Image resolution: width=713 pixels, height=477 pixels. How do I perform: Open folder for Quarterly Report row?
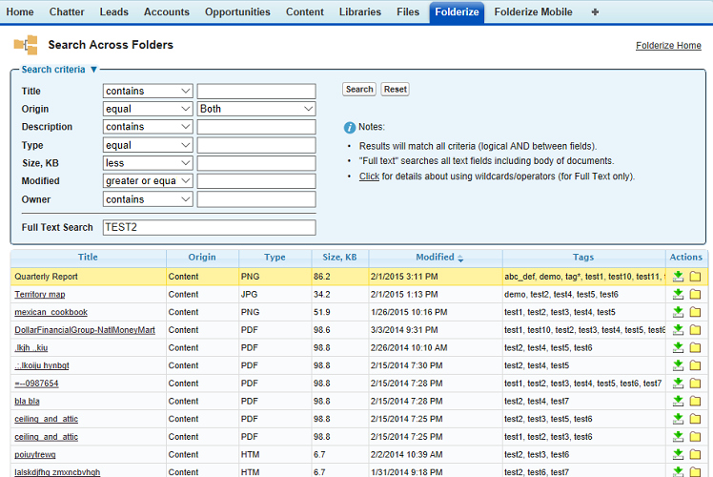tap(695, 277)
